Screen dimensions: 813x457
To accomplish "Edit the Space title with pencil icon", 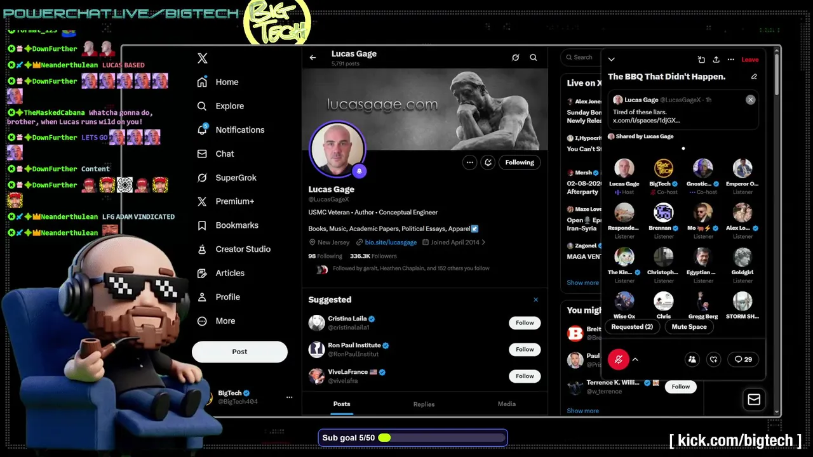I will [754, 77].
